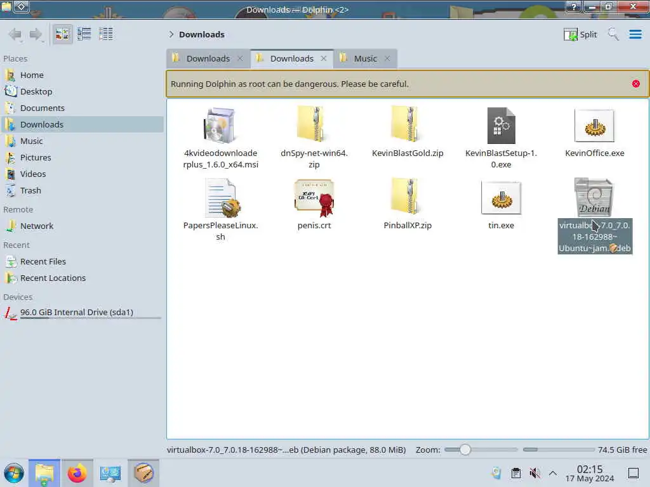The height and width of the screenshot is (487, 650).
Task: Open Music in Places panel
Action: tap(82, 141)
